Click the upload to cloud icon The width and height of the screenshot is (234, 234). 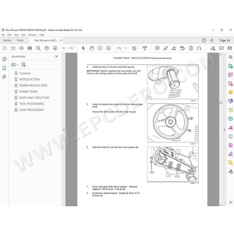coord(21,48)
